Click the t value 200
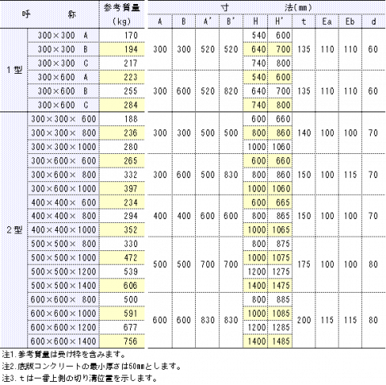Image resolution: width=386 pixels, height=385 pixels. coord(303,320)
